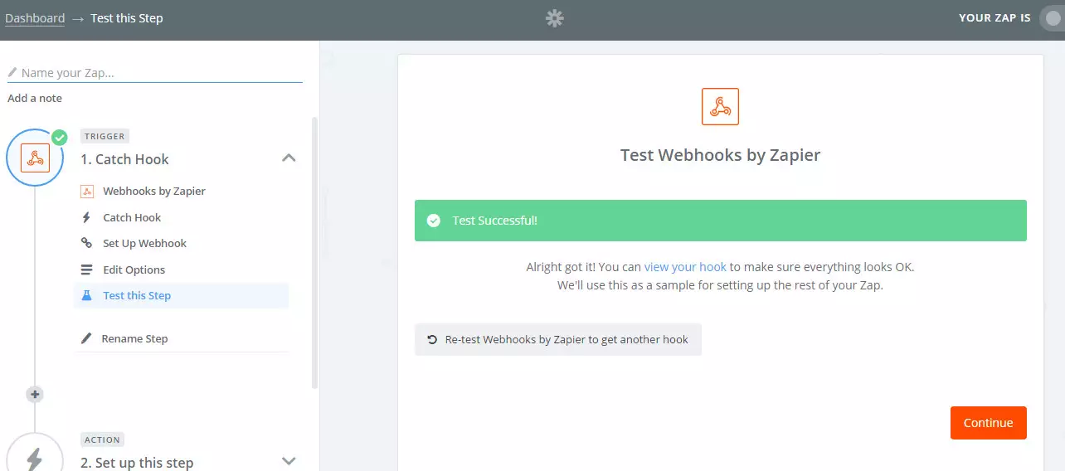Screen dimensions: 1065x471
Task: Click the TRIGGER label badge
Action: tap(105, 136)
